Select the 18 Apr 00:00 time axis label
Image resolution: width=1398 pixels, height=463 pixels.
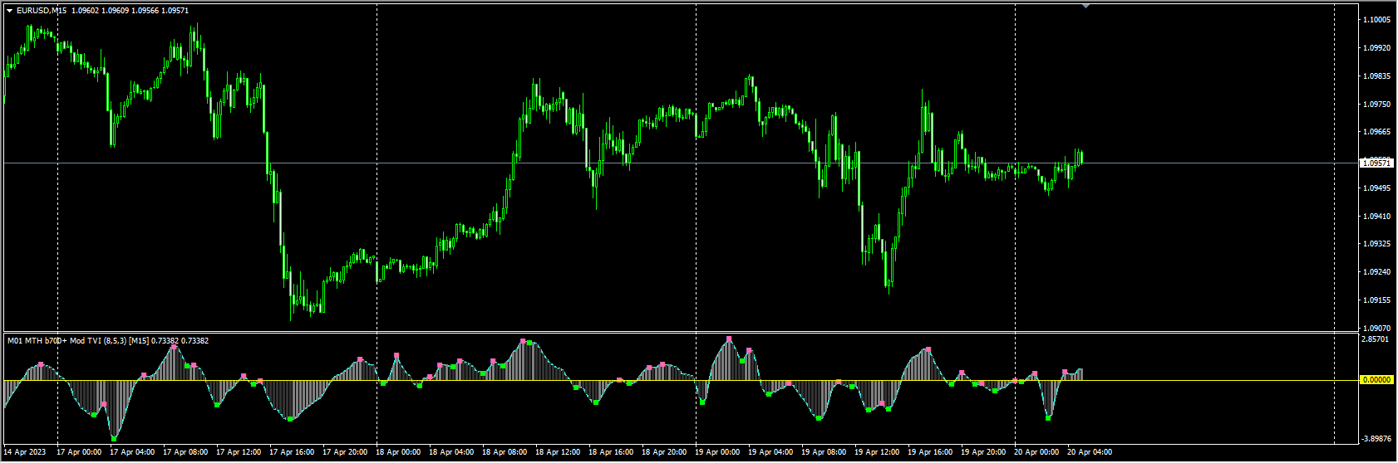(398, 453)
